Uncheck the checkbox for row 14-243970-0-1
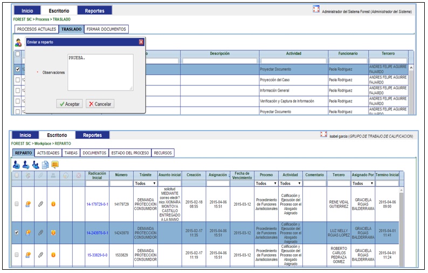The height and width of the screenshot is (273, 428). (x=17, y=233)
